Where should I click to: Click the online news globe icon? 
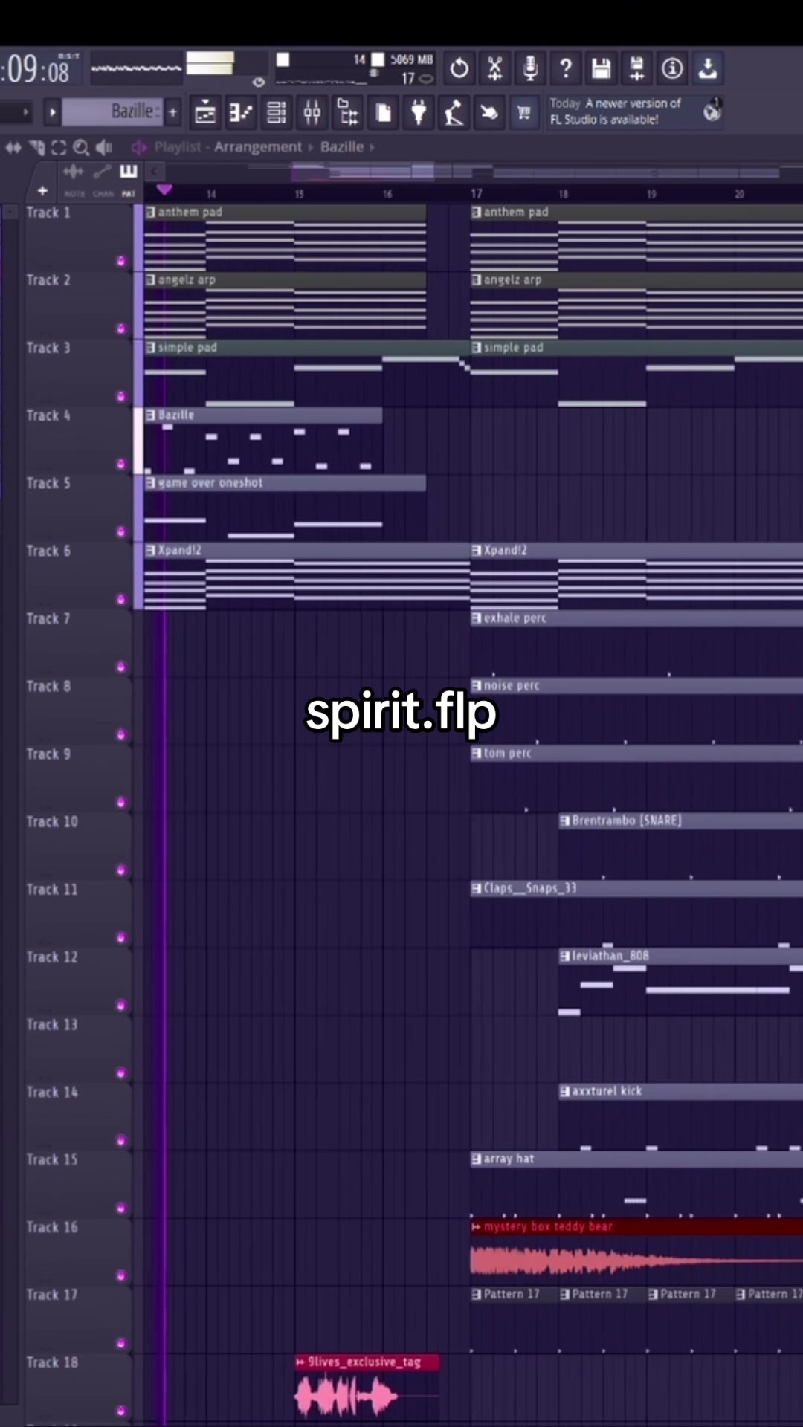[x=712, y=111]
